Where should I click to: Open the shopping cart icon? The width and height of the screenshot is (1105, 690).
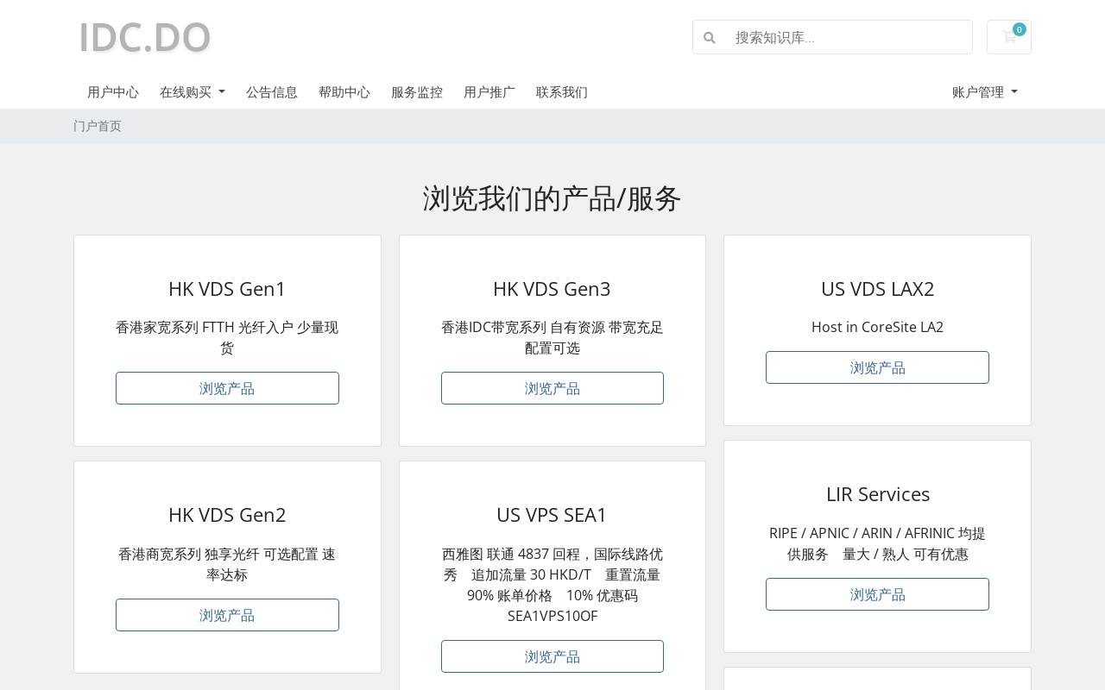[1008, 37]
